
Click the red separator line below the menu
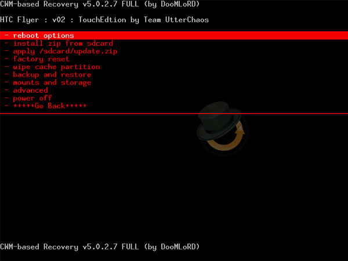pos(174,114)
